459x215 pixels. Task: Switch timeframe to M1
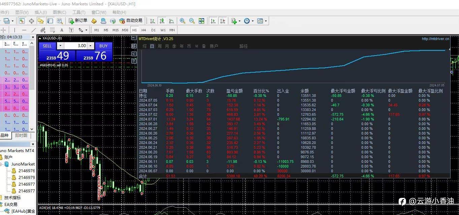[x=97, y=30]
